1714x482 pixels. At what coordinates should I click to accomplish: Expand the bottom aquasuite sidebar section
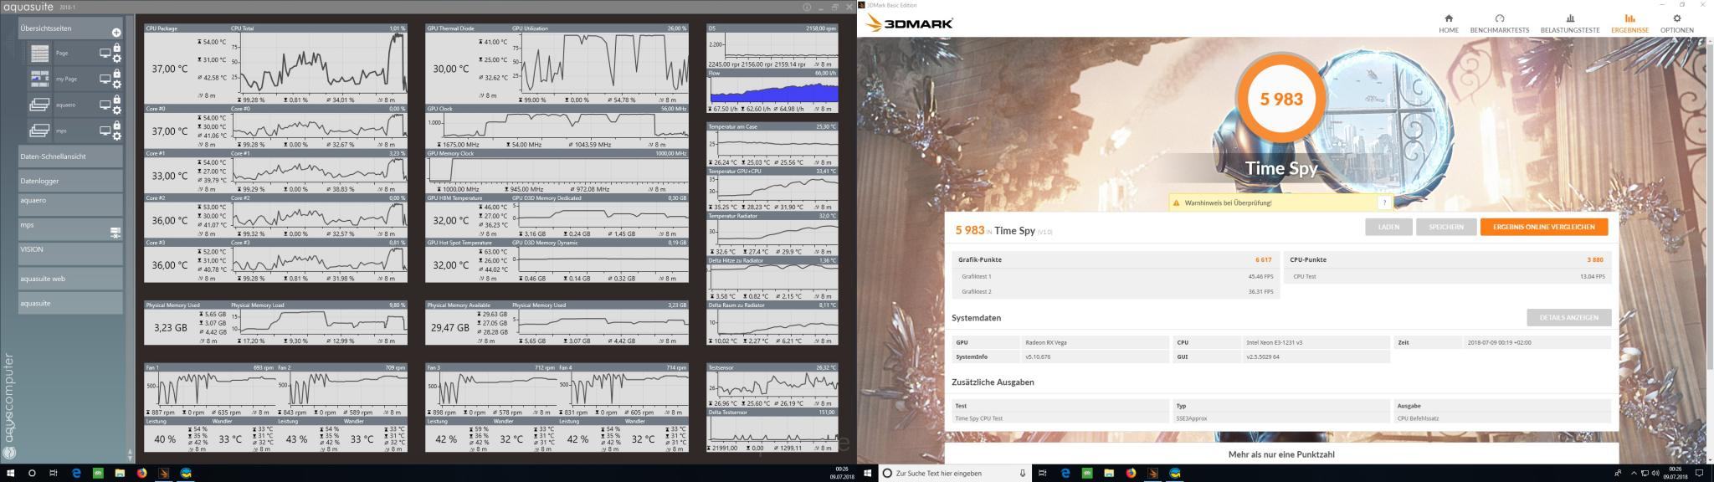coord(70,303)
